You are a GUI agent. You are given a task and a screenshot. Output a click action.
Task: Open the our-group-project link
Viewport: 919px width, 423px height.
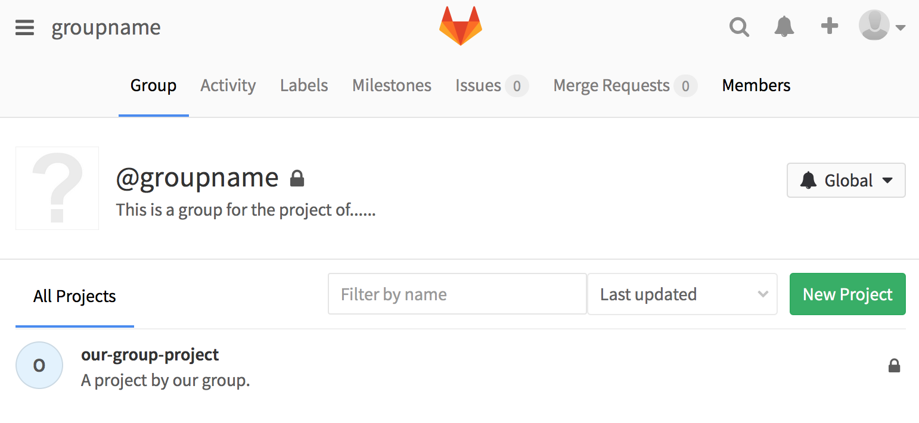coord(150,355)
